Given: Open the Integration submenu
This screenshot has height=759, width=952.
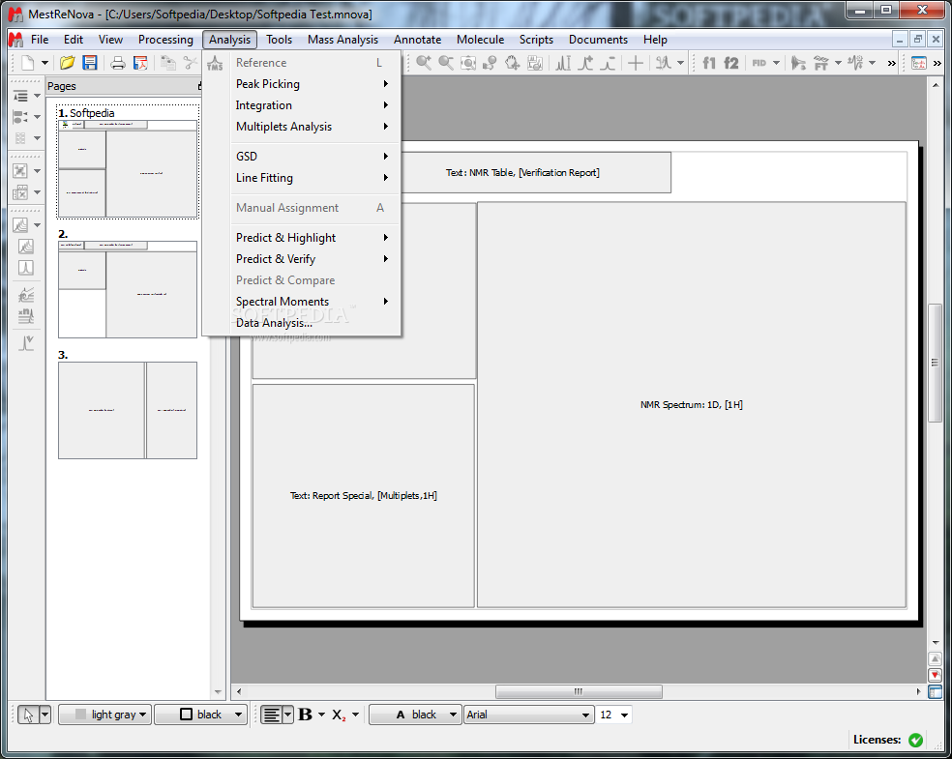Looking at the screenshot, I should tap(313, 105).
